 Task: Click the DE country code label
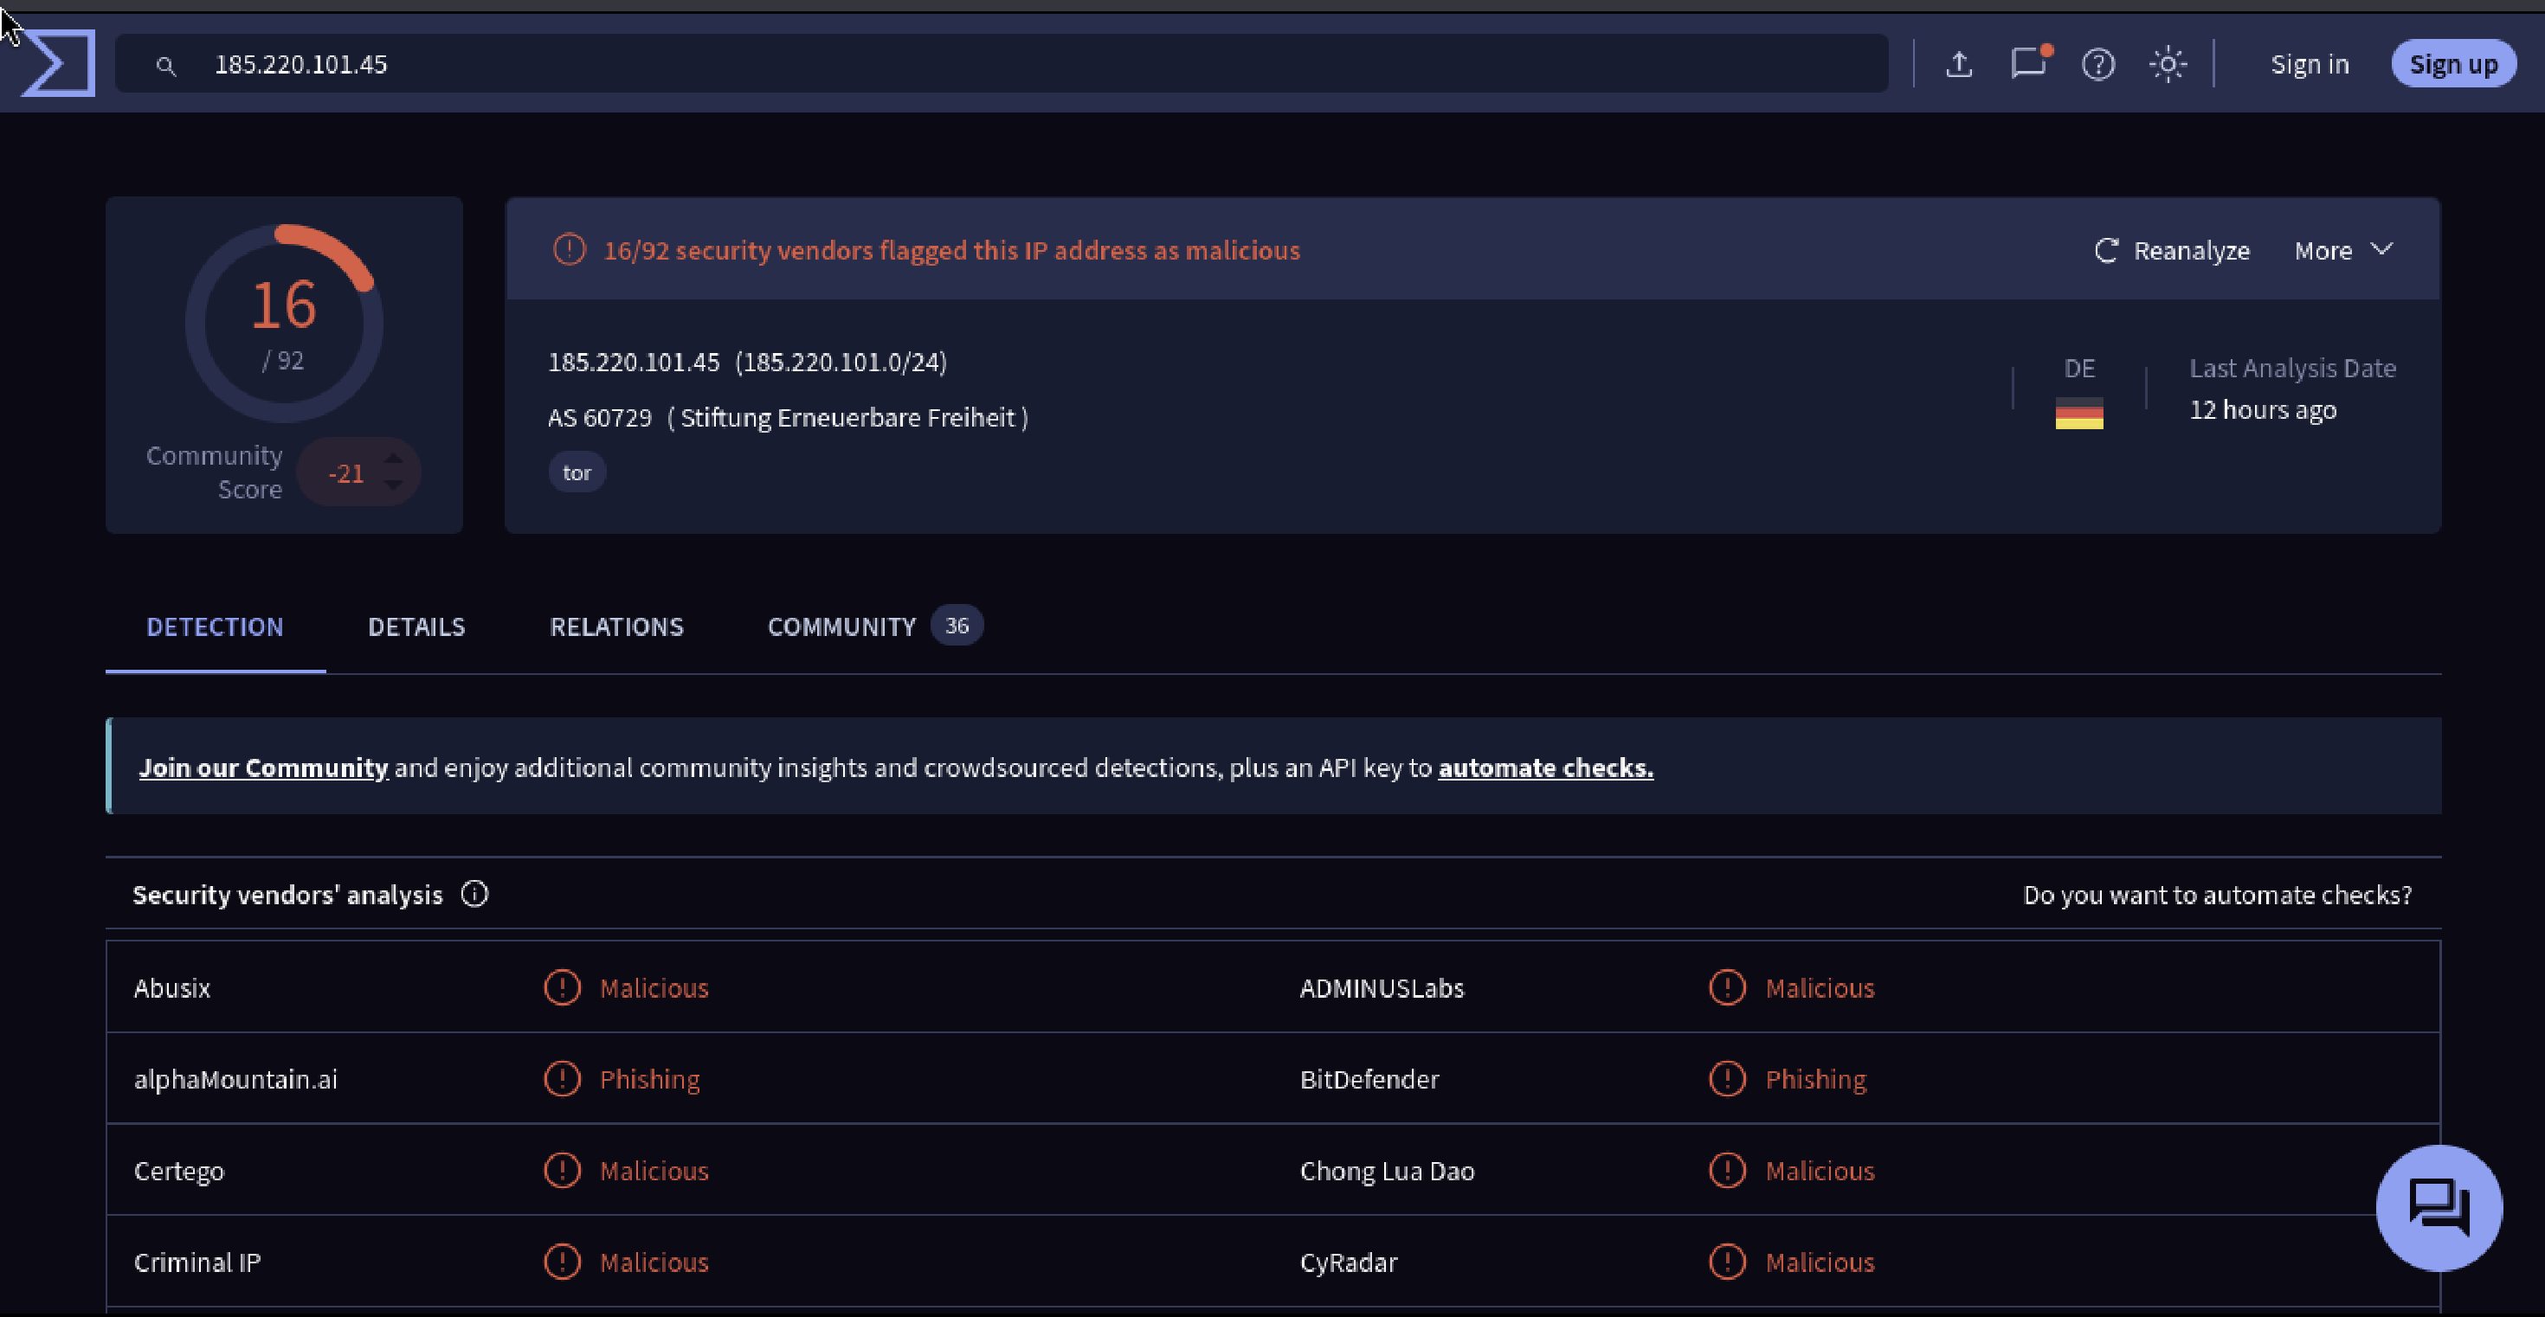click(2079, 369)
